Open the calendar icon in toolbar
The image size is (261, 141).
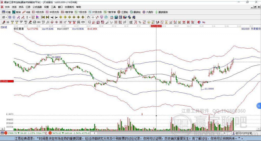tap(112, 17)
